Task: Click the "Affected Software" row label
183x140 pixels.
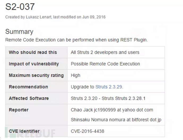Action: (29, 98)
